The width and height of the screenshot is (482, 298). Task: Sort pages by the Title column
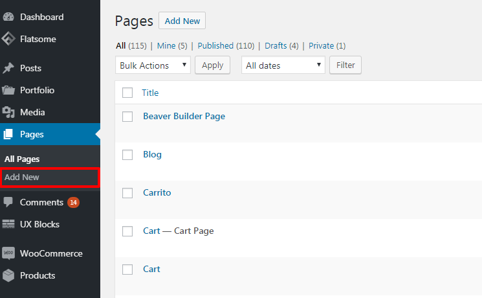(x=150, y=93)
